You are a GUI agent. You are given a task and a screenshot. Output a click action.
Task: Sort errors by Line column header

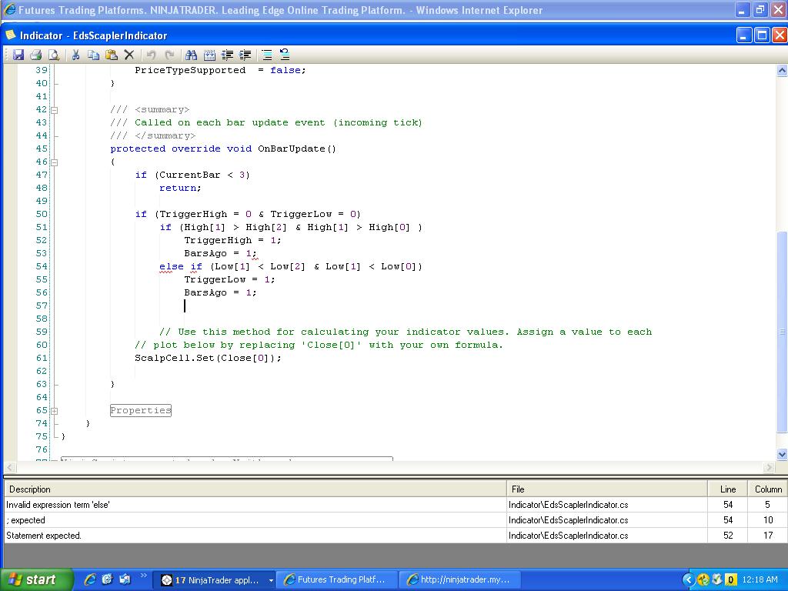(727, 489)
